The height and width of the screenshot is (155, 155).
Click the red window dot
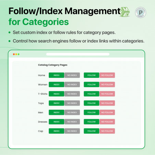tap(14, 54)
